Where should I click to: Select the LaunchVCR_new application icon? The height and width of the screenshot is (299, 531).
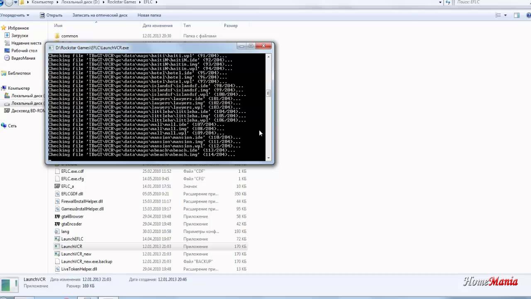pos(57,254)
